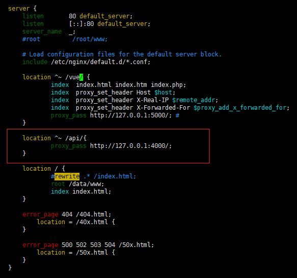Click the '/root/www;' commented path
The width and height of the screenshot is (297, 278).
coord(90,39)
